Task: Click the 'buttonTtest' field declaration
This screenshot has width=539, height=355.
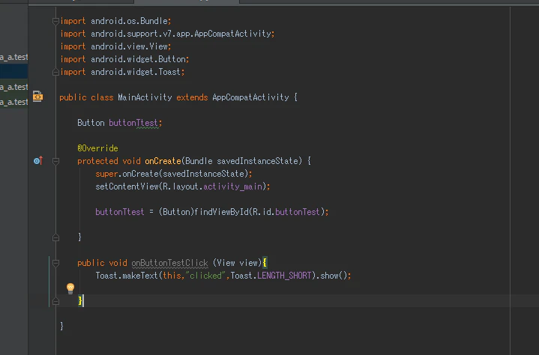Action: click(134, 123)
